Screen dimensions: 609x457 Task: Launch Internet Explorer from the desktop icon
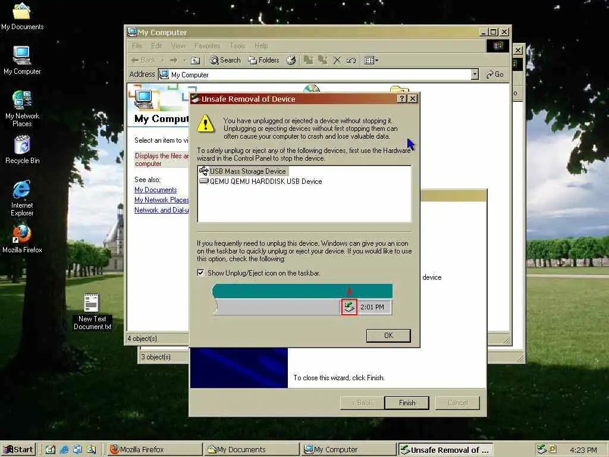click(22, 198)
